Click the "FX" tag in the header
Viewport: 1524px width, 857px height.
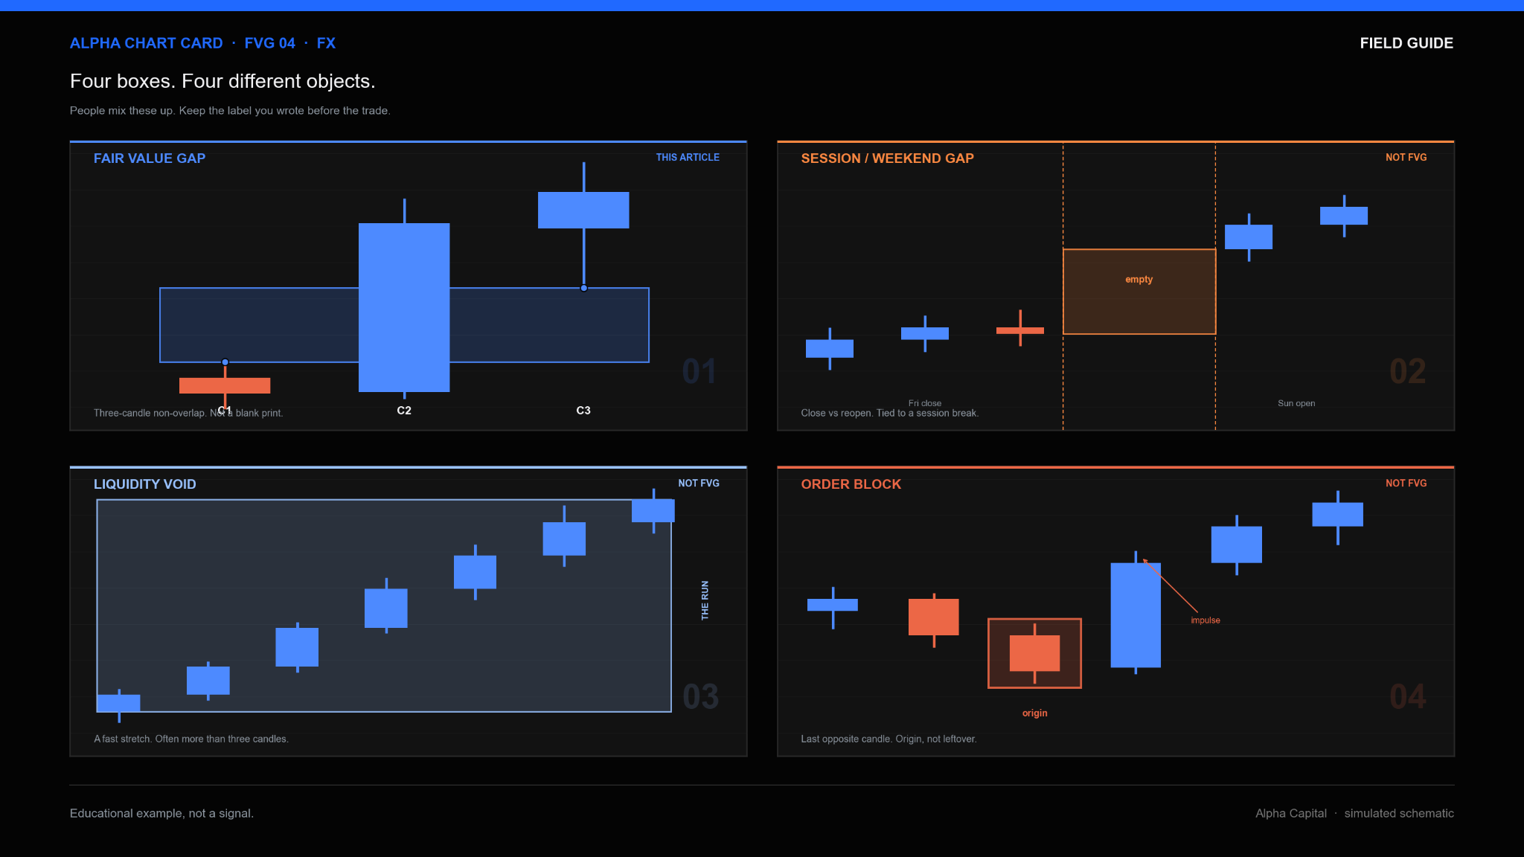(x=326, y=43)
